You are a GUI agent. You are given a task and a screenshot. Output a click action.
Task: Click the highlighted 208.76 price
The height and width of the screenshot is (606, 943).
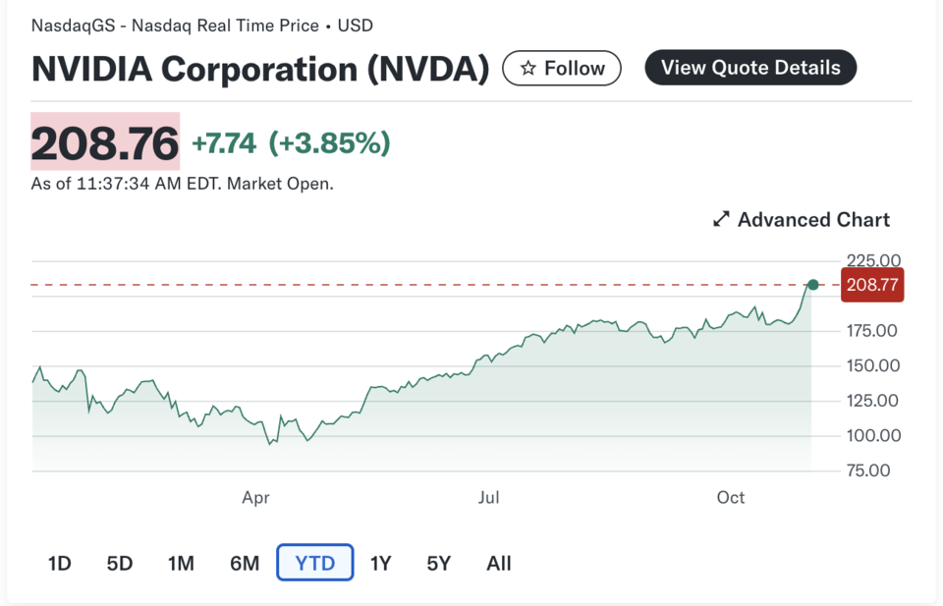tap(105, 142)
